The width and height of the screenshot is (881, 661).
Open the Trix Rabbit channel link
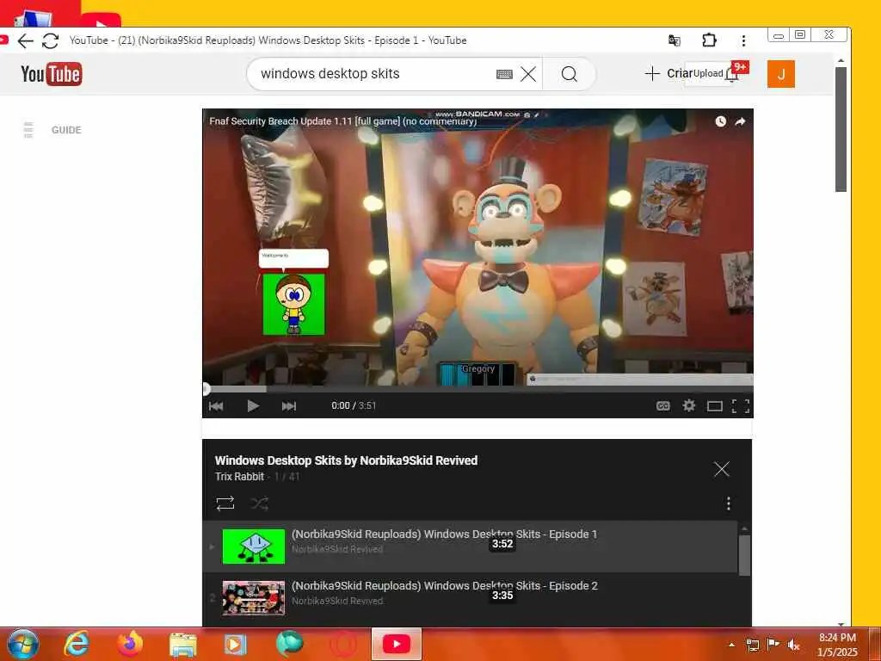click(239, 477)
